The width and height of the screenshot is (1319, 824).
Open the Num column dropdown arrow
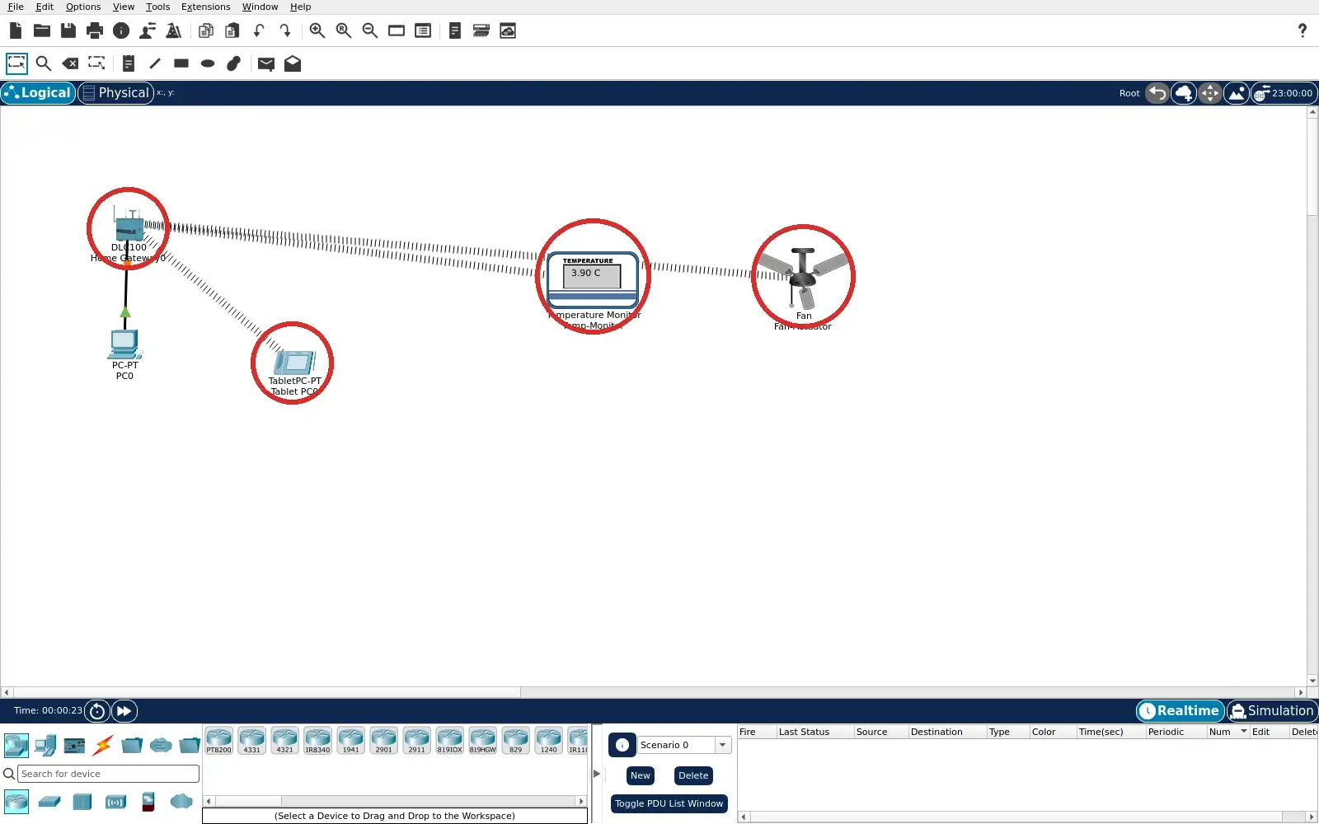[x=1244, y=731]
